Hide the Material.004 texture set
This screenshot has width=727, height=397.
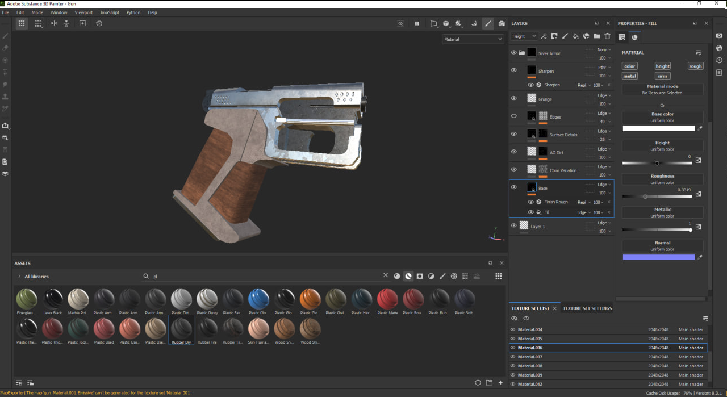513,329
